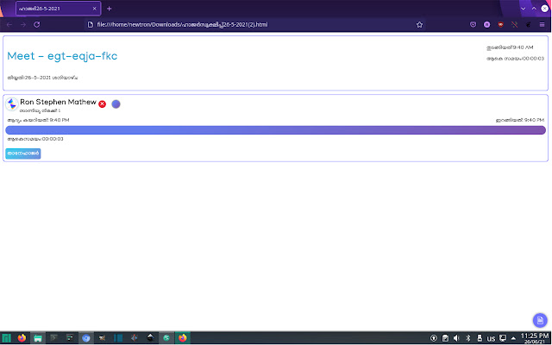Switch to the active Firefox window in taskbar

[182, 338]
